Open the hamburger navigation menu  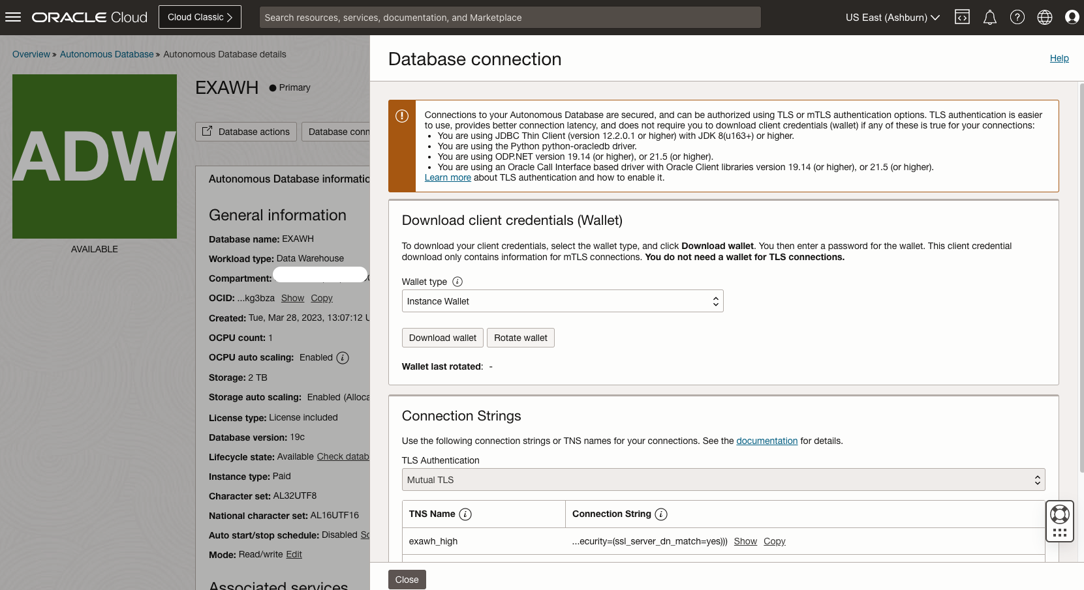(13, 17)
